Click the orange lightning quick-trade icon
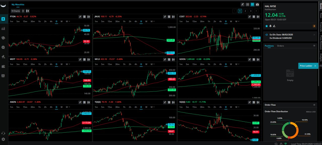Viewport: 322px width, 145px height. [314, 26]
